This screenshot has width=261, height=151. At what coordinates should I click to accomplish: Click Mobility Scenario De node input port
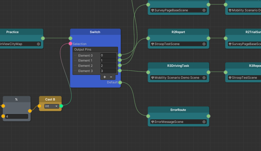(x=226, y=5)
